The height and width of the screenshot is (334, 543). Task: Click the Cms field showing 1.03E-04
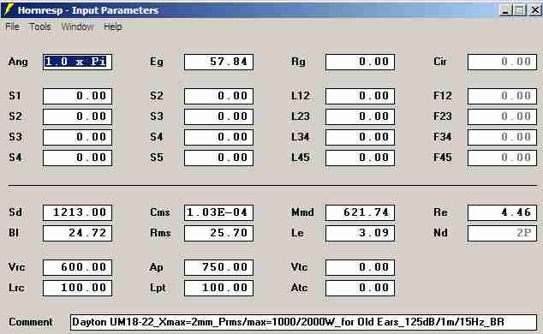click(218, 212)
